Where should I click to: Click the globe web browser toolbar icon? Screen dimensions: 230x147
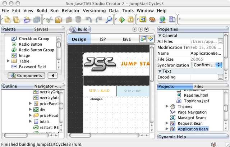(x=162, y=19)
